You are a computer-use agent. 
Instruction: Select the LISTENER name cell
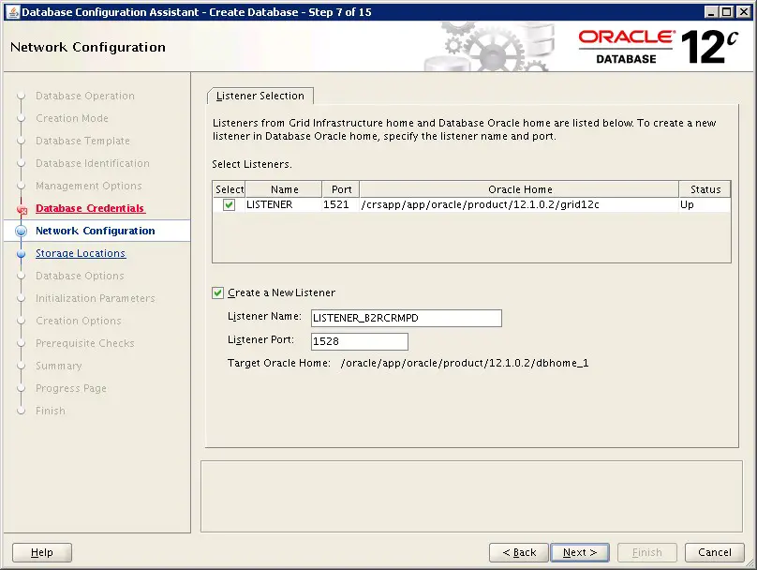click(283, 204)
